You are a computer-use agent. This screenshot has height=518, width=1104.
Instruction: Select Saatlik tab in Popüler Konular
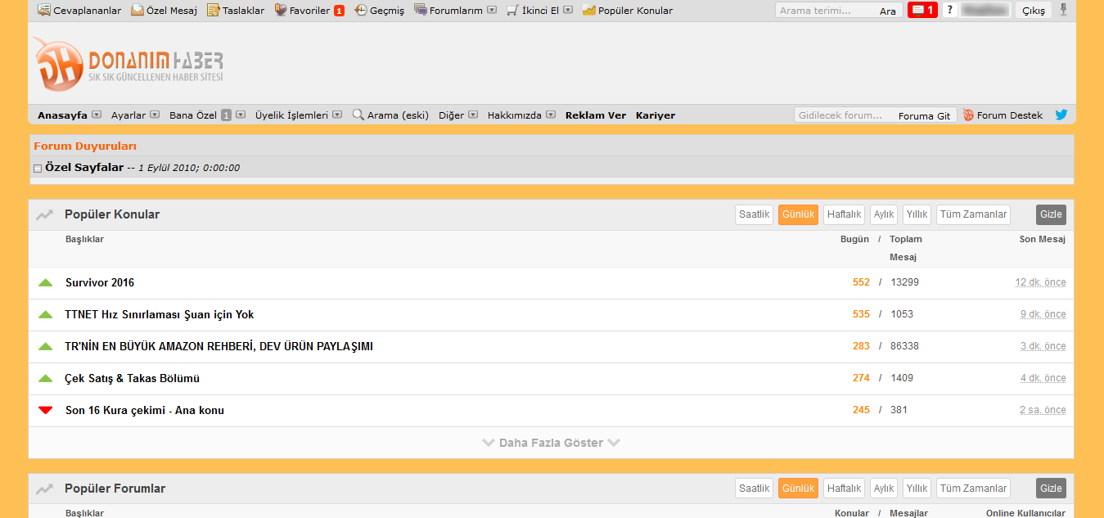point(755,214)
